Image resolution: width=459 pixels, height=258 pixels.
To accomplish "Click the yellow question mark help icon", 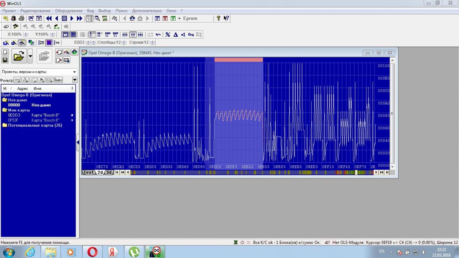I will (x=218, y=18).
